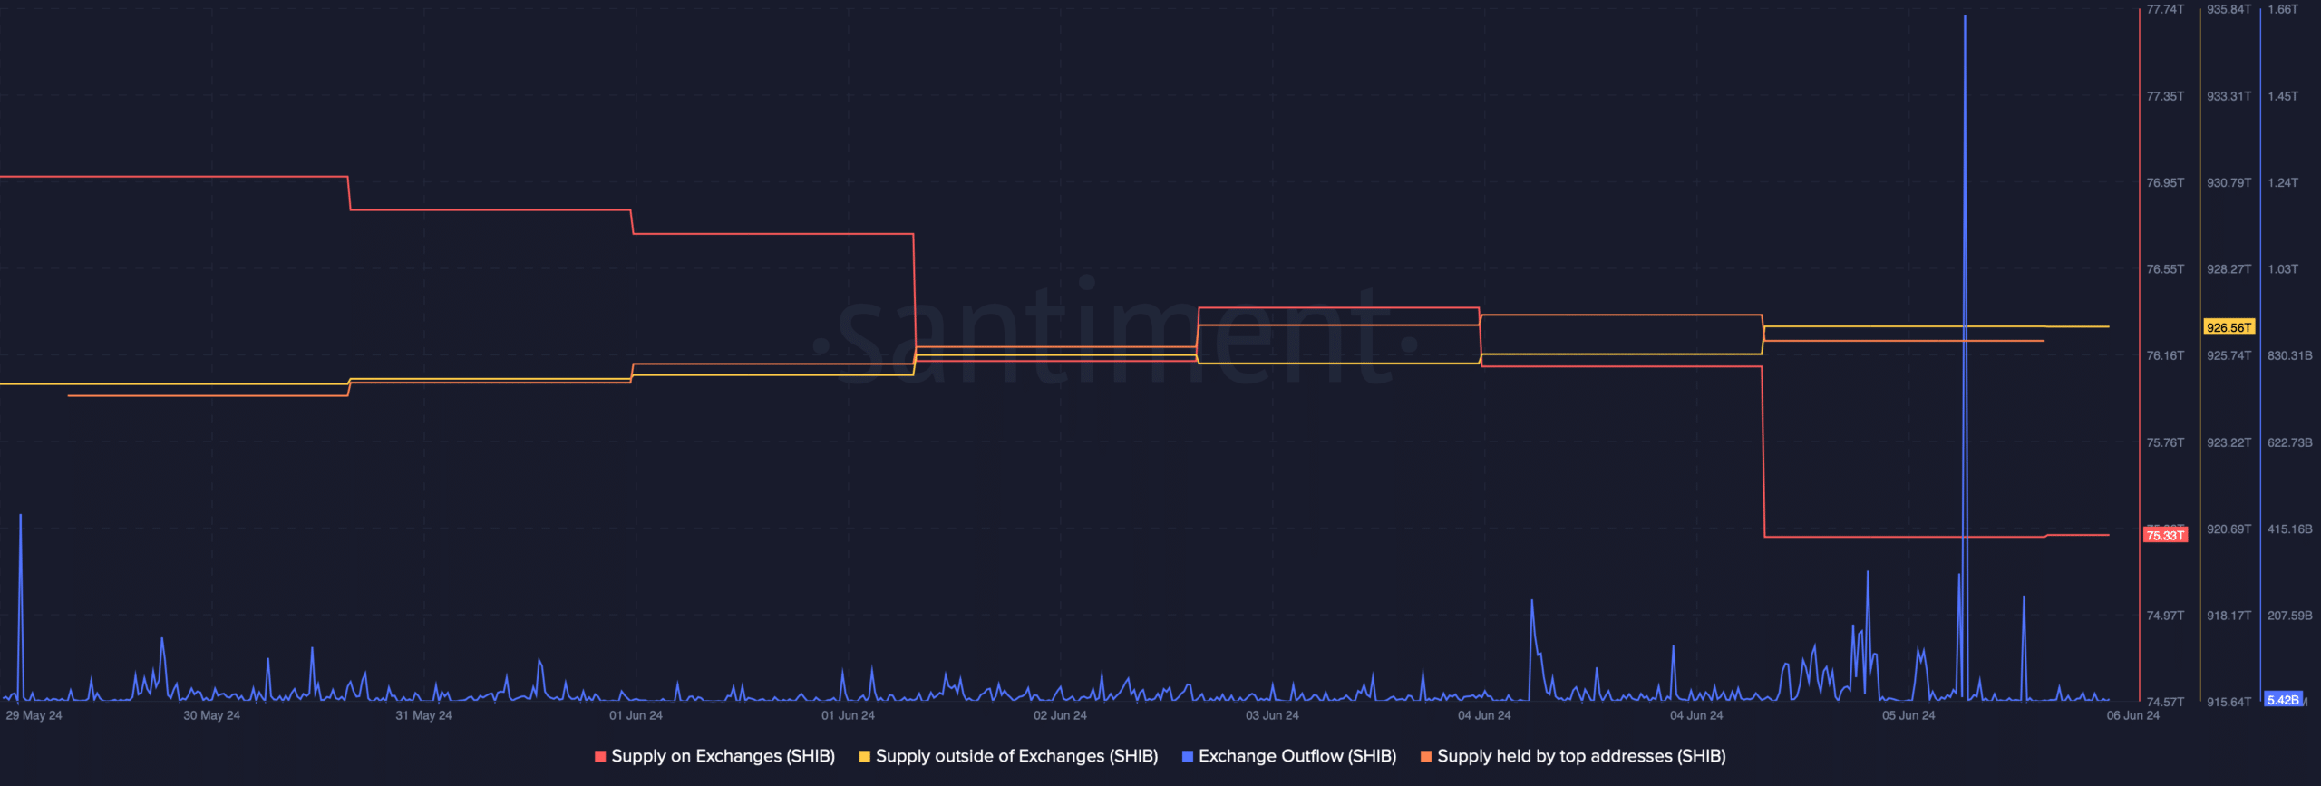2321x786 pixels.
Task: Toggle the Exchange Outflow (SHIB) legend label
Action: tap(1297, 756)
